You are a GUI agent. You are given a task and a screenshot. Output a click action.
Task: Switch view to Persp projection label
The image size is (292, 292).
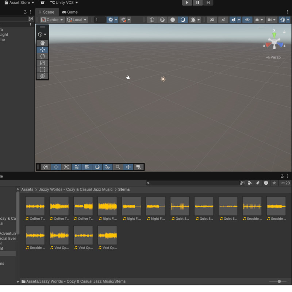tap(273, 57)
